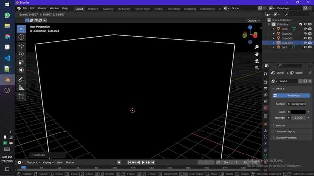The width and height of the screenshot is (314, 176).
Task: Hide Cube in viewport via eye icon
Action: [x=305, y=29]
